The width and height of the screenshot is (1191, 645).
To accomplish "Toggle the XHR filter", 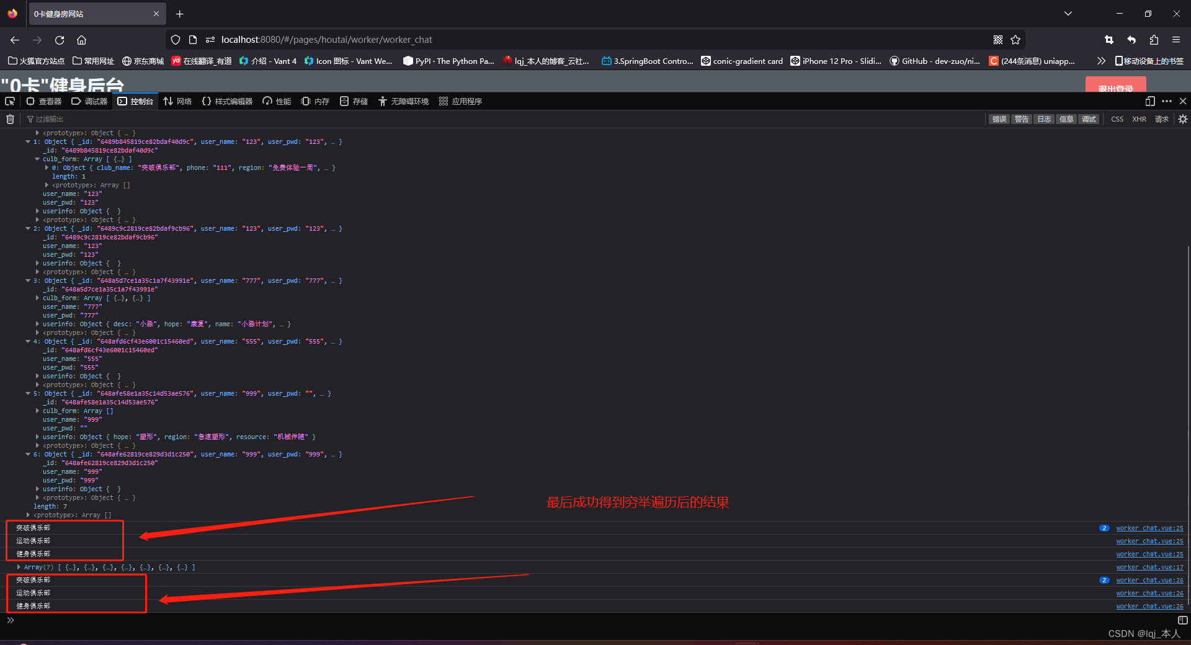I will 1140,119.
